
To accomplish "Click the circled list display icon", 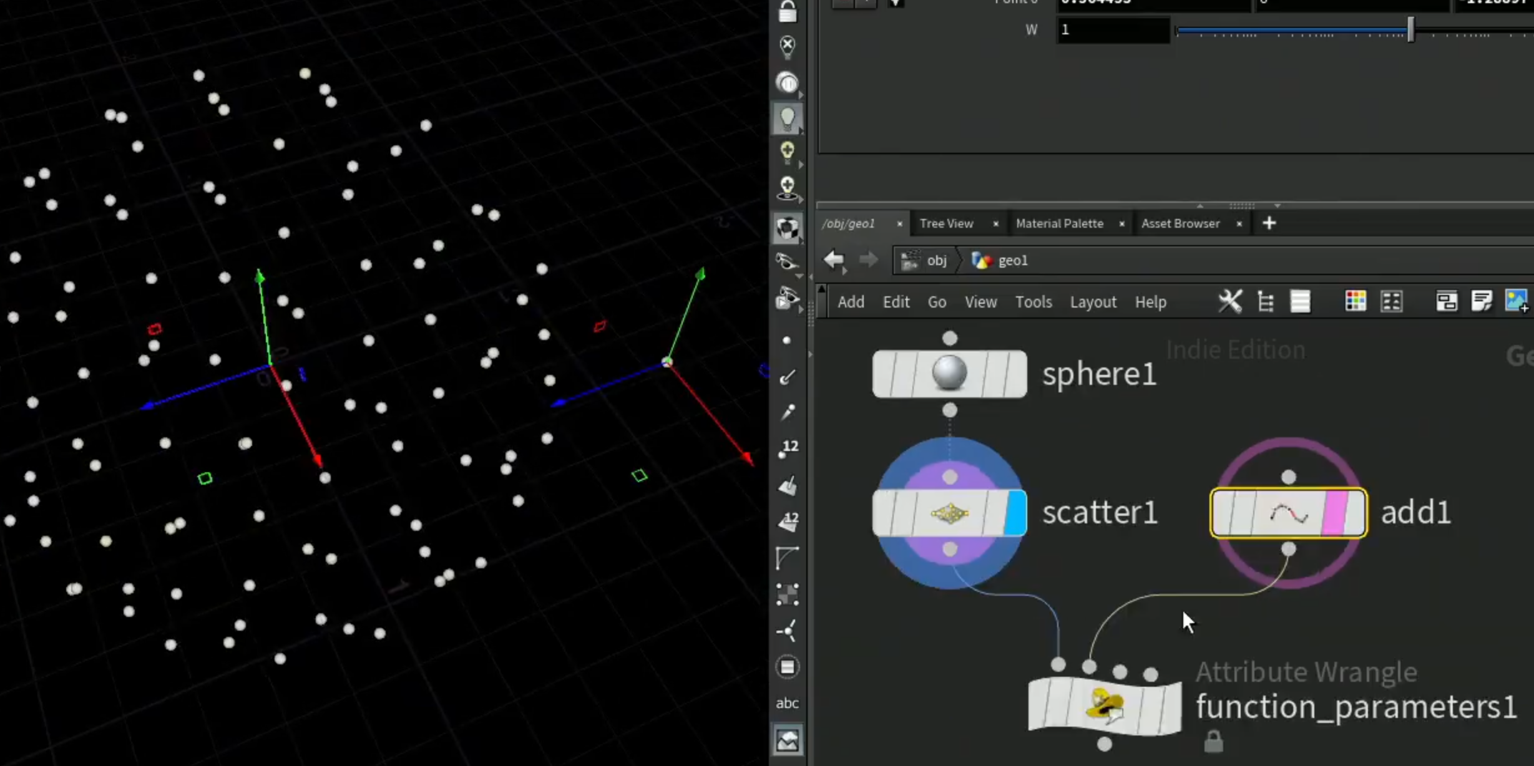I will 788,667.
